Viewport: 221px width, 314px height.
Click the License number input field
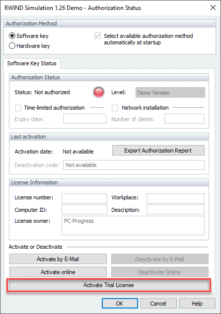[x=84, y=198]
